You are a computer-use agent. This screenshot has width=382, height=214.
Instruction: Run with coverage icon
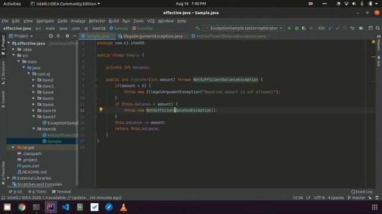[304, 28]
